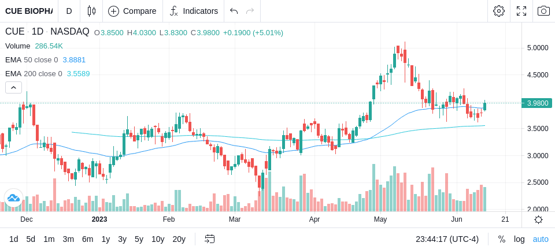The width and height of the screenshot is (555, 250).
Task: Click the 2023 label on time axis
Action: tap(99, 219)
